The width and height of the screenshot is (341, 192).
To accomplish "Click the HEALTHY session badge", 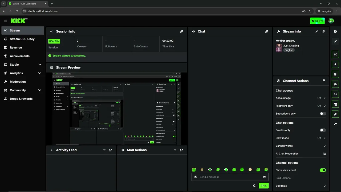I will (54, 41).
